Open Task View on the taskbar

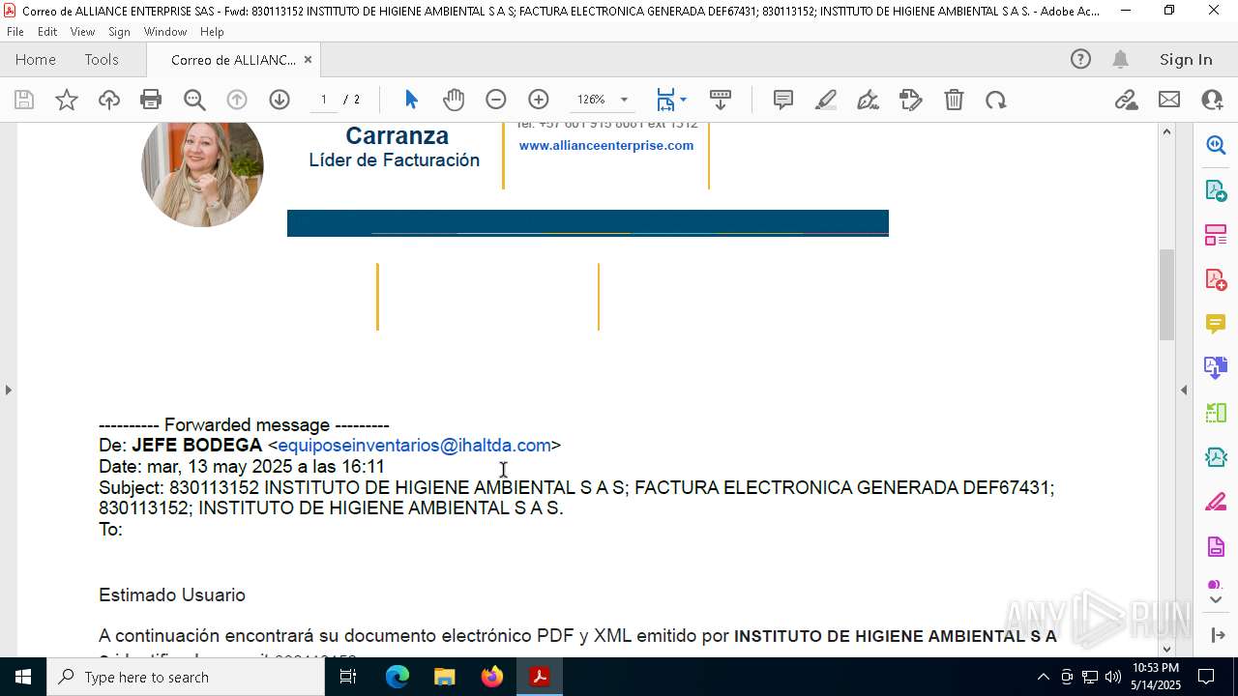tap(348, 677)
